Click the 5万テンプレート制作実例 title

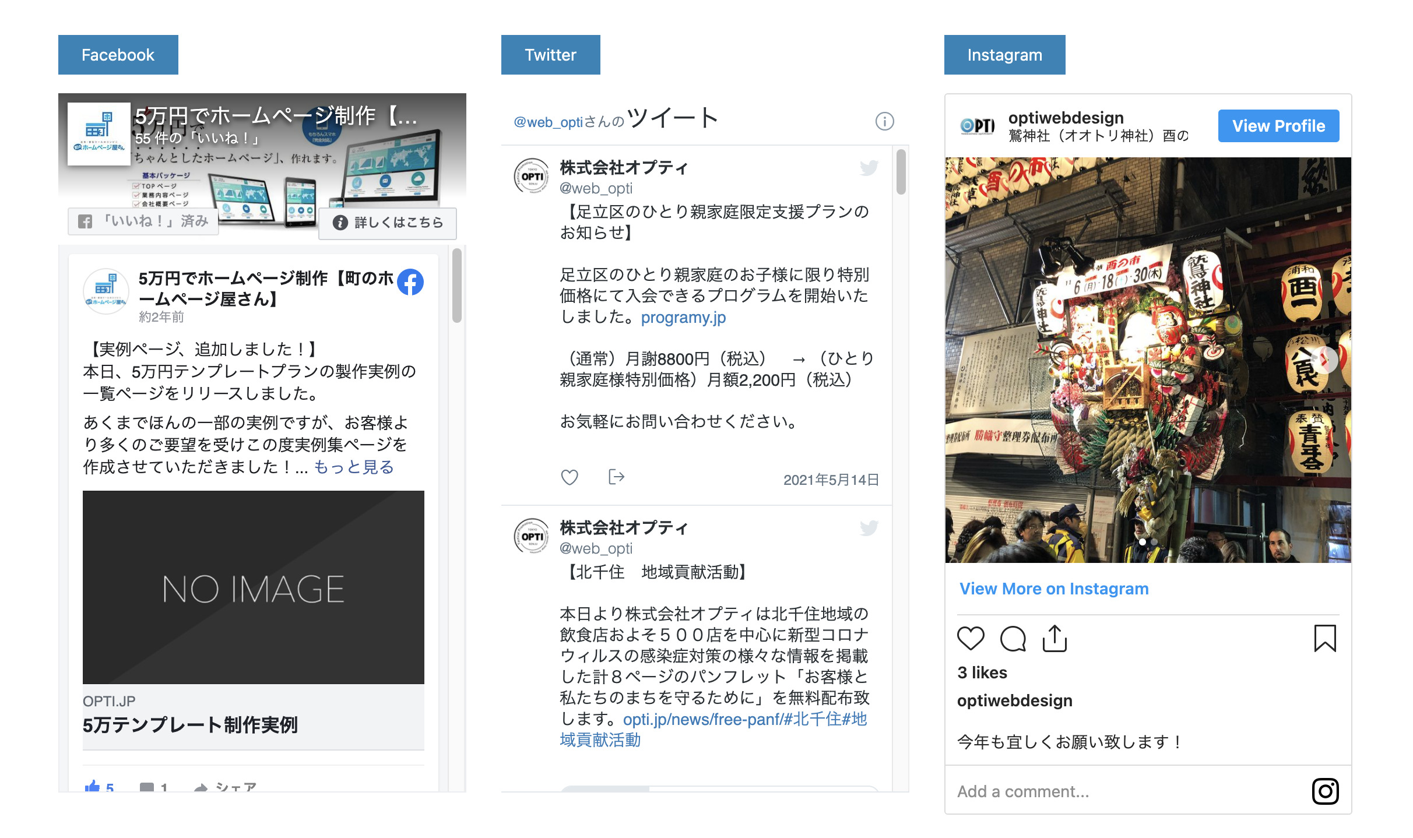tap(190, 725)
